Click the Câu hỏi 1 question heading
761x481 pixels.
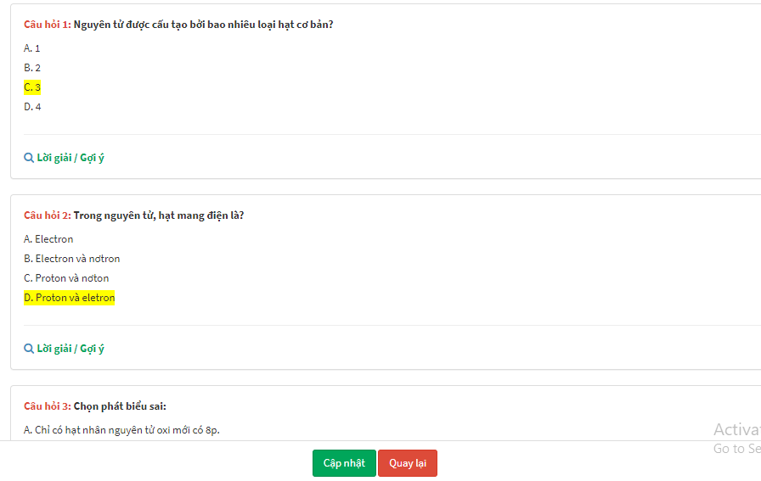pos(48,25)
